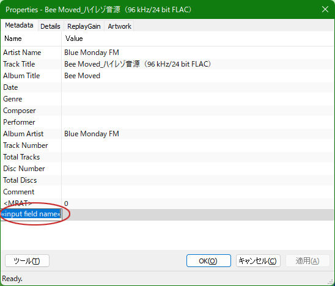Viewport: 335px width, 286px height.
Task: Select the Metadata tab
Action: point(19,26)
